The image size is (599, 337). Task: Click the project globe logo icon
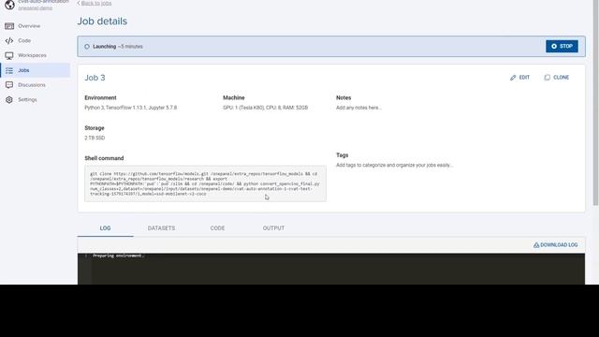tap(9, 5)
